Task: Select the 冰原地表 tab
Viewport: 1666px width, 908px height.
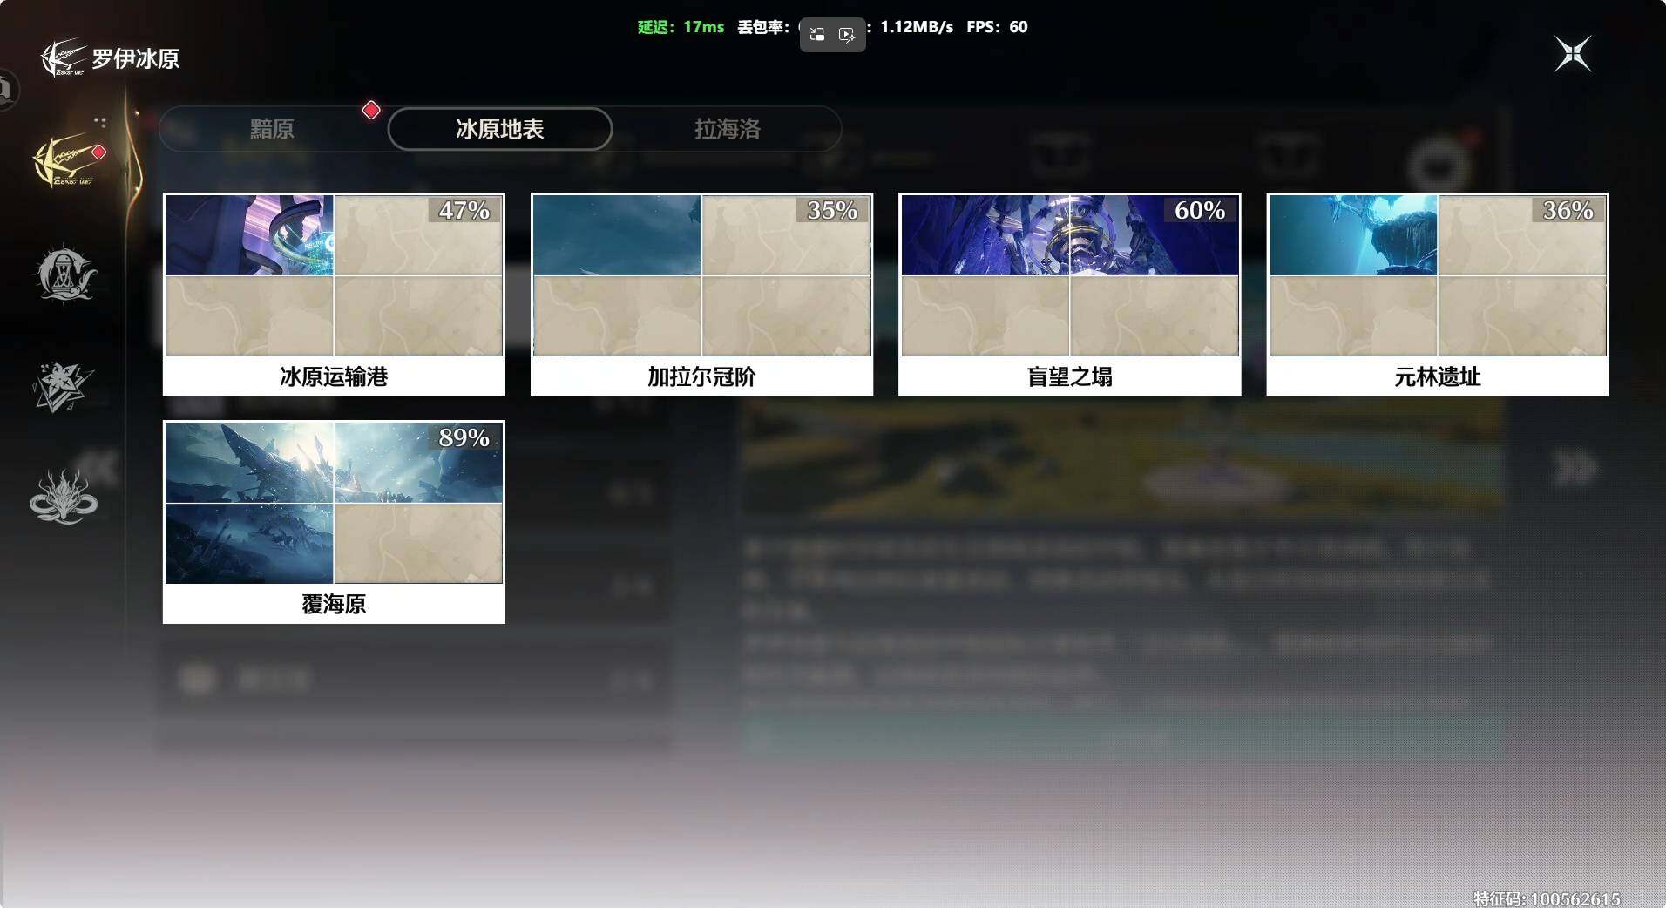Action: 500,129
